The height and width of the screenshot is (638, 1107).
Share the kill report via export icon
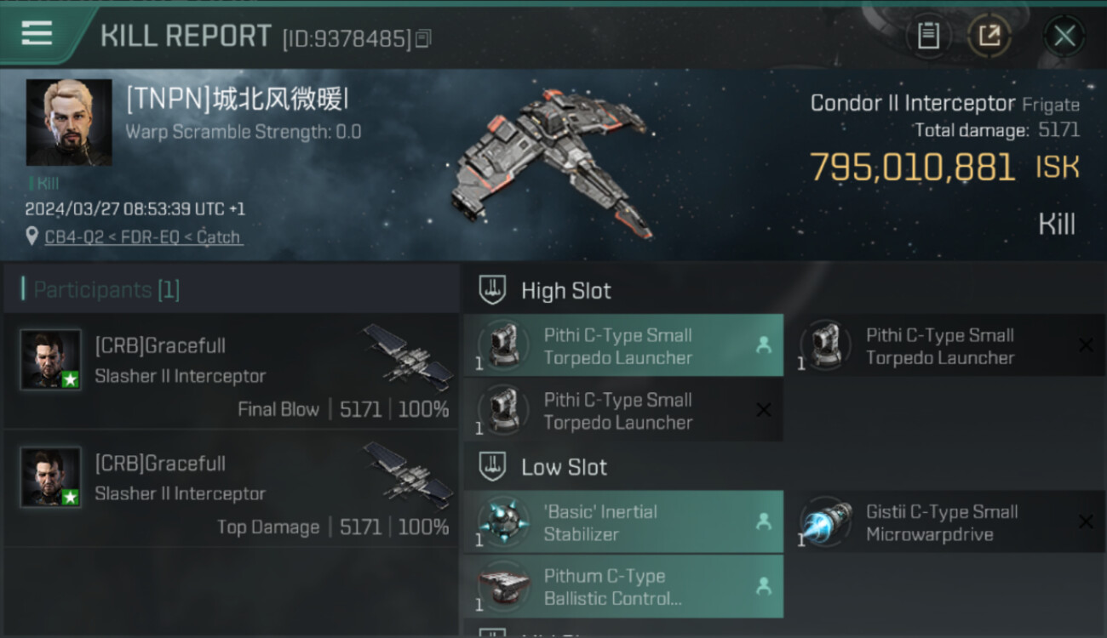(x=989, y=36)
